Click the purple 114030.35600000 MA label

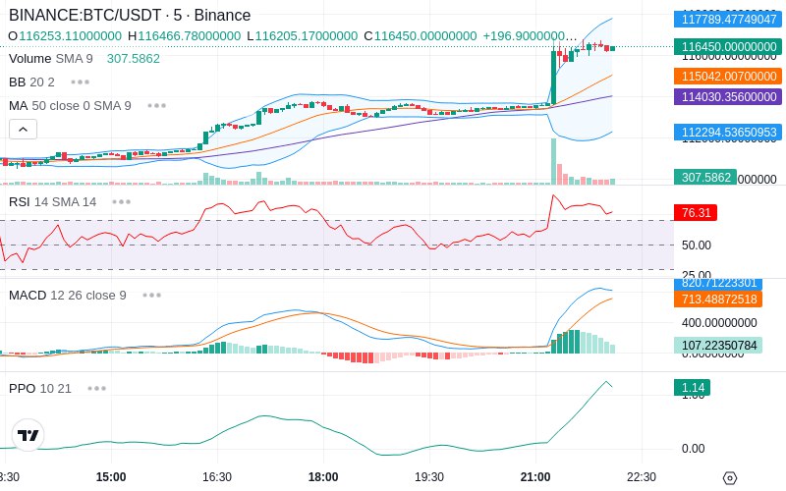[728, 96]
